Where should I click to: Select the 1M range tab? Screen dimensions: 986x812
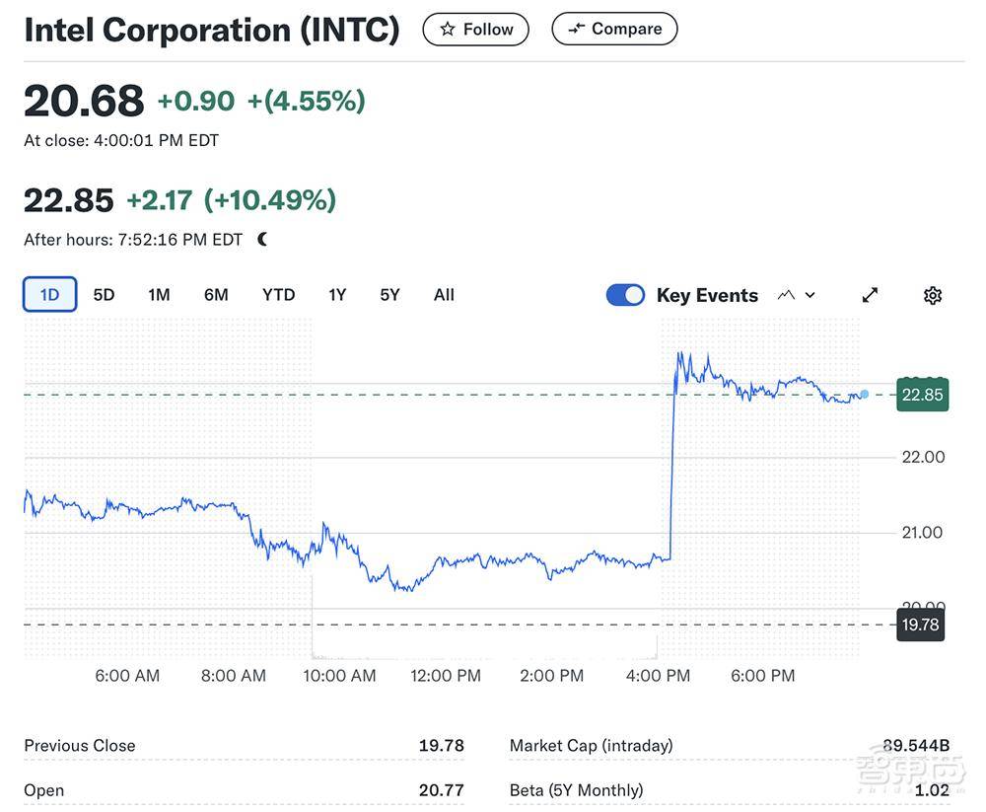tap(159, 295)
